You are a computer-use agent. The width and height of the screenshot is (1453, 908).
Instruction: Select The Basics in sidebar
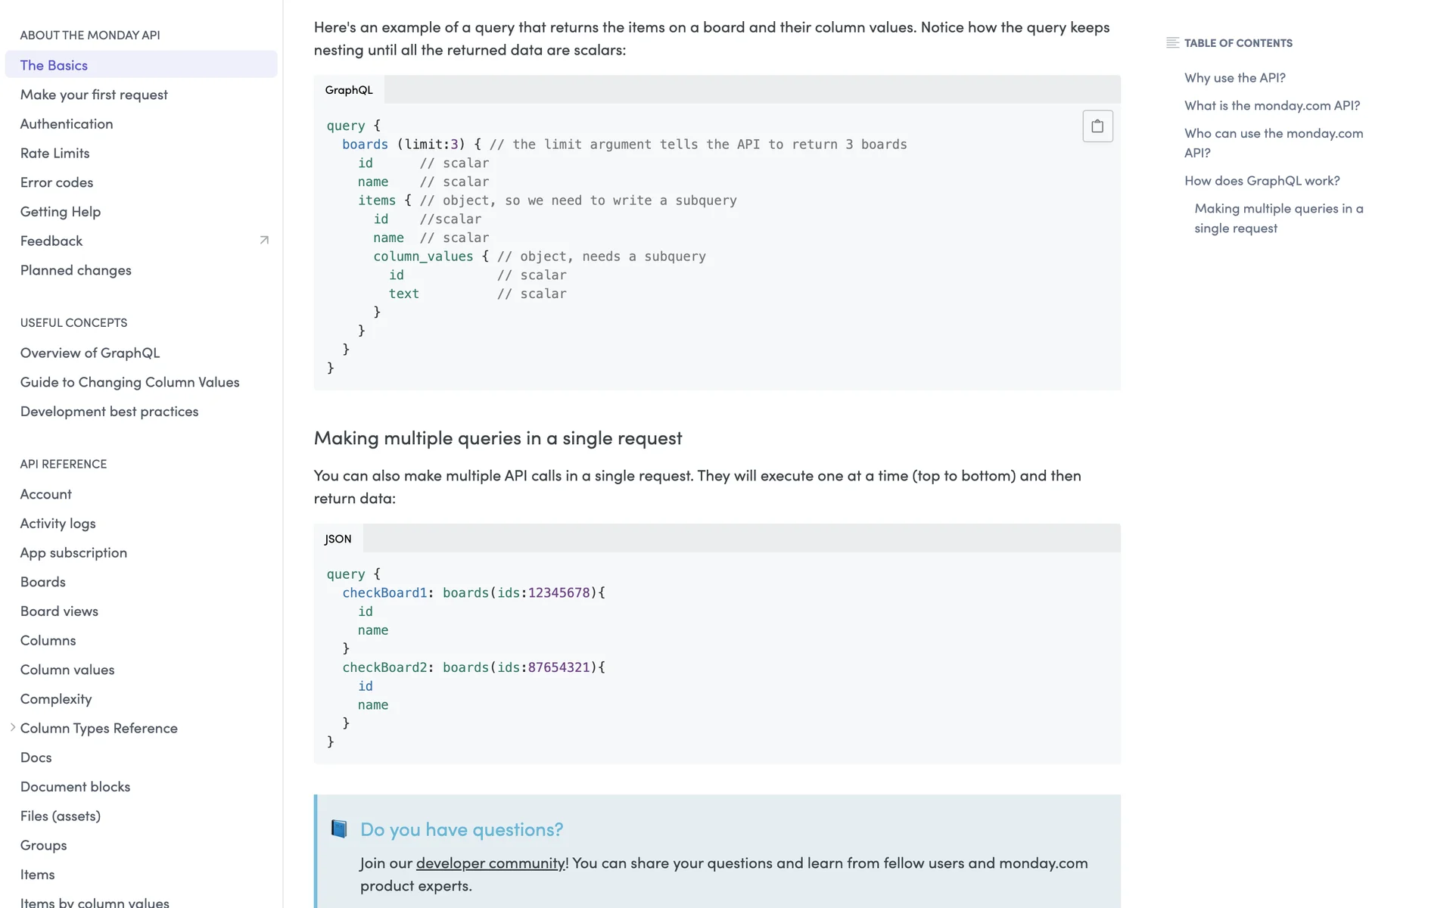[54, 65]
